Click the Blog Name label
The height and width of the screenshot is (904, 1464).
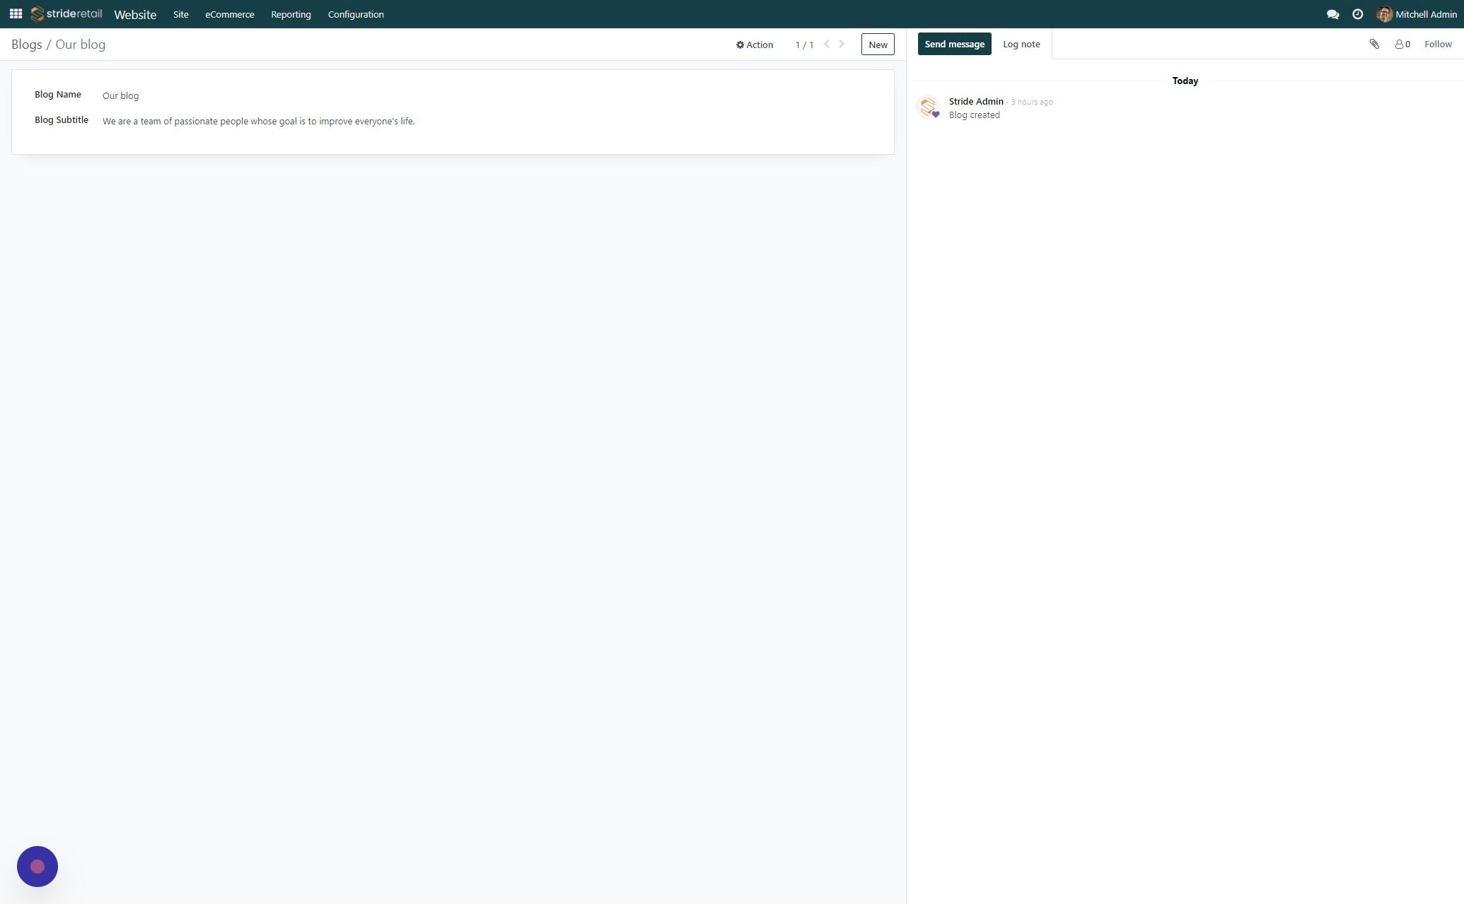coord(58,94)
